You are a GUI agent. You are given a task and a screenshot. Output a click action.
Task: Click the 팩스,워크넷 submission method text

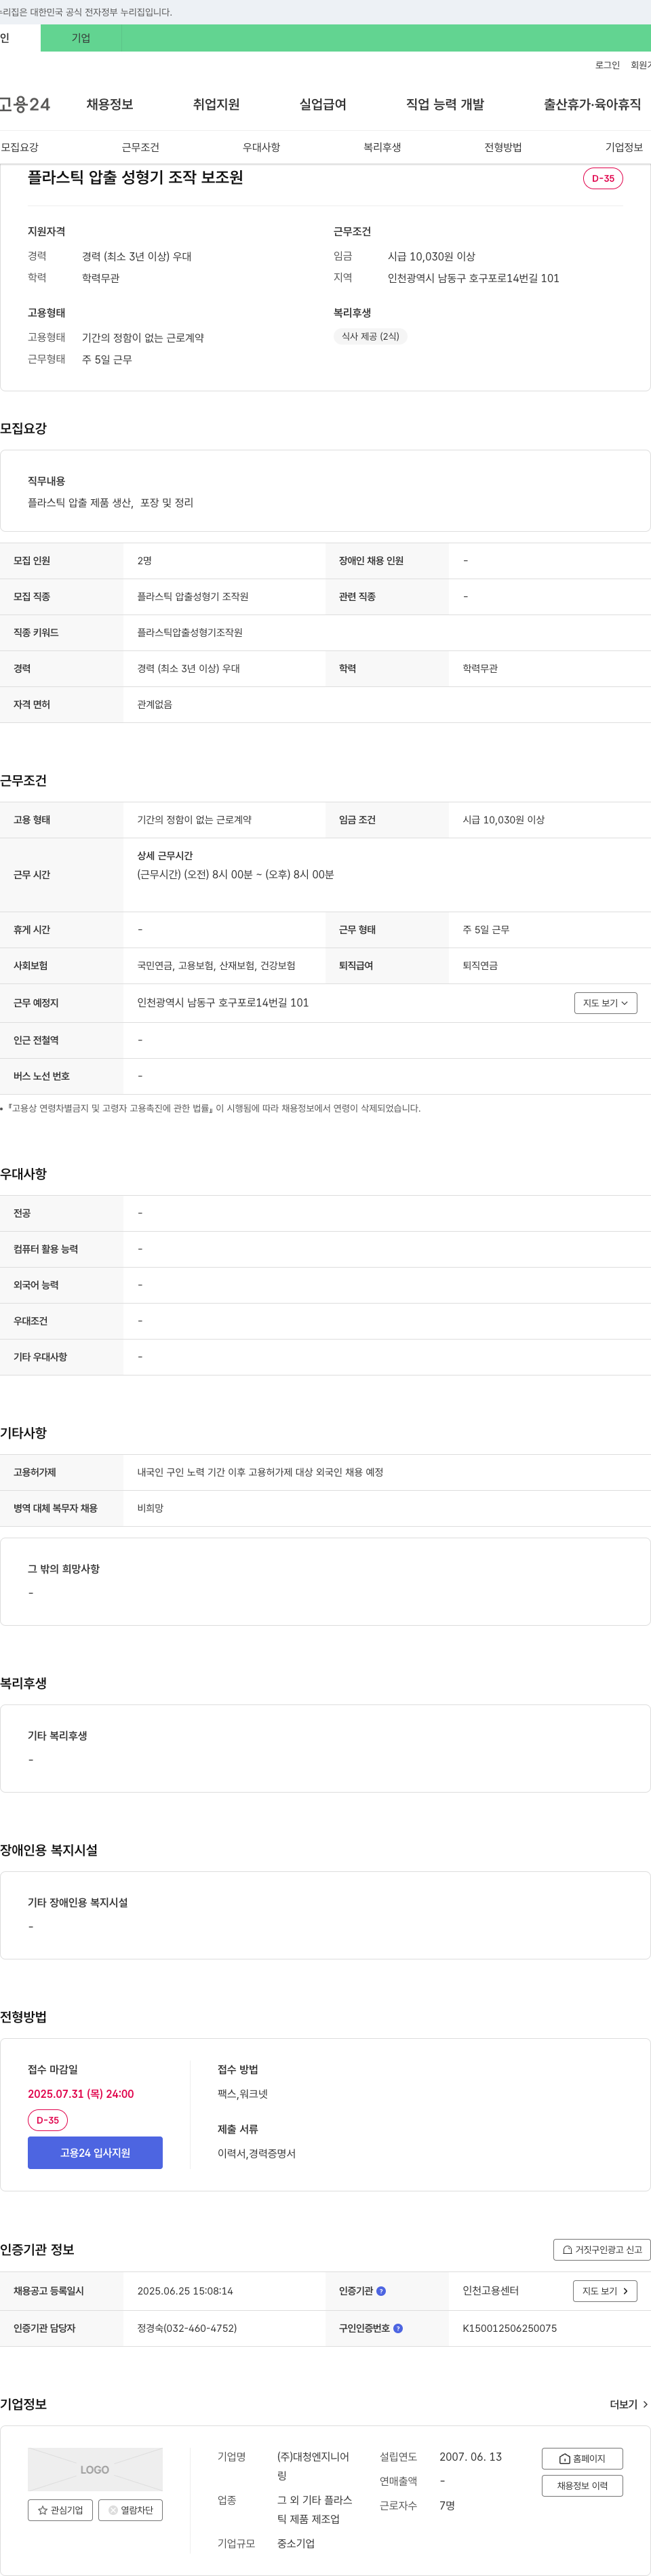click(243, 2093)
